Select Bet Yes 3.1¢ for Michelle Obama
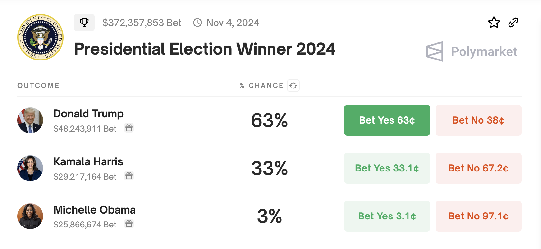Image resolution: width=541 pixels, height=249 pixels. (x=387, y=216)
